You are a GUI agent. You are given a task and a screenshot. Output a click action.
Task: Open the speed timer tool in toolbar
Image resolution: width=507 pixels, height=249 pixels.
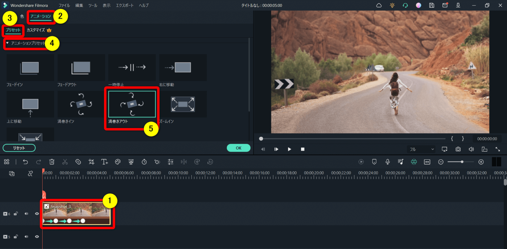pyautogui.click(x=144, y=162)
